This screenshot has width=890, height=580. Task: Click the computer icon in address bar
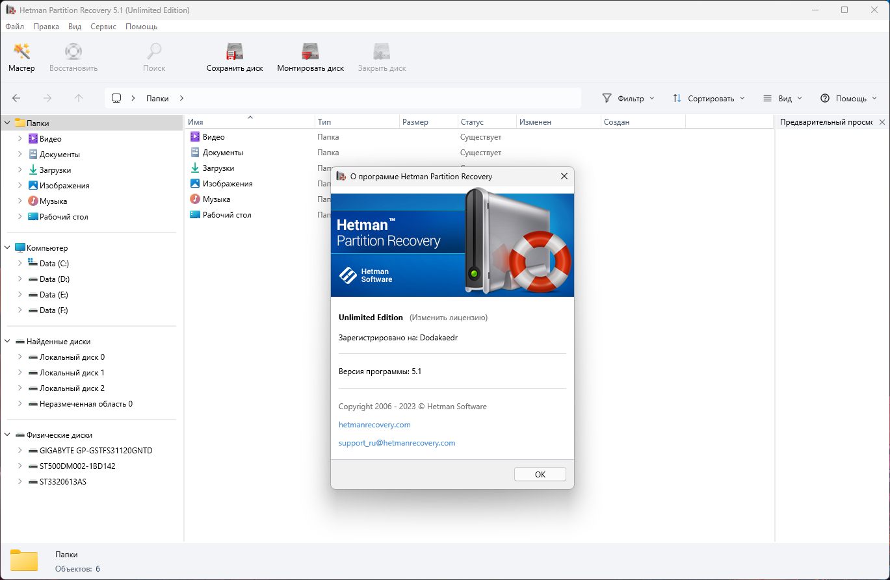116,98
